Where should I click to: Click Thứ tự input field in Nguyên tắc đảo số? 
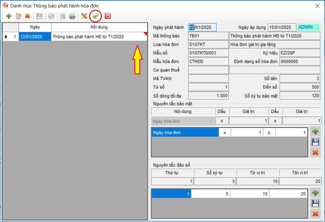click(x=172, y=181)
